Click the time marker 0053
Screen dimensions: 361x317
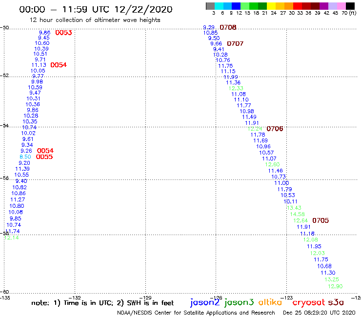[x=63, y=33]
